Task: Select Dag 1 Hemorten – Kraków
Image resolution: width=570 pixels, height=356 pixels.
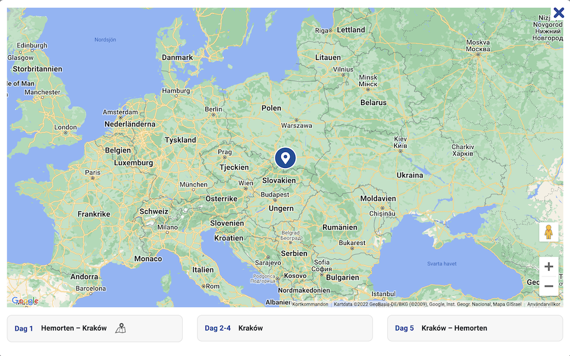Action: tap(95, 328)
